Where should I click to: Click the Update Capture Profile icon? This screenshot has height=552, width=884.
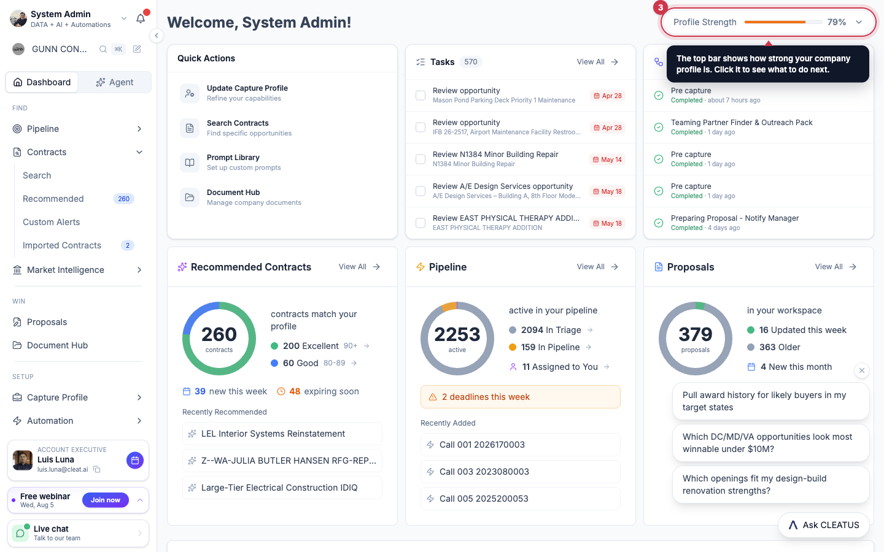click(x=190, y=93)
